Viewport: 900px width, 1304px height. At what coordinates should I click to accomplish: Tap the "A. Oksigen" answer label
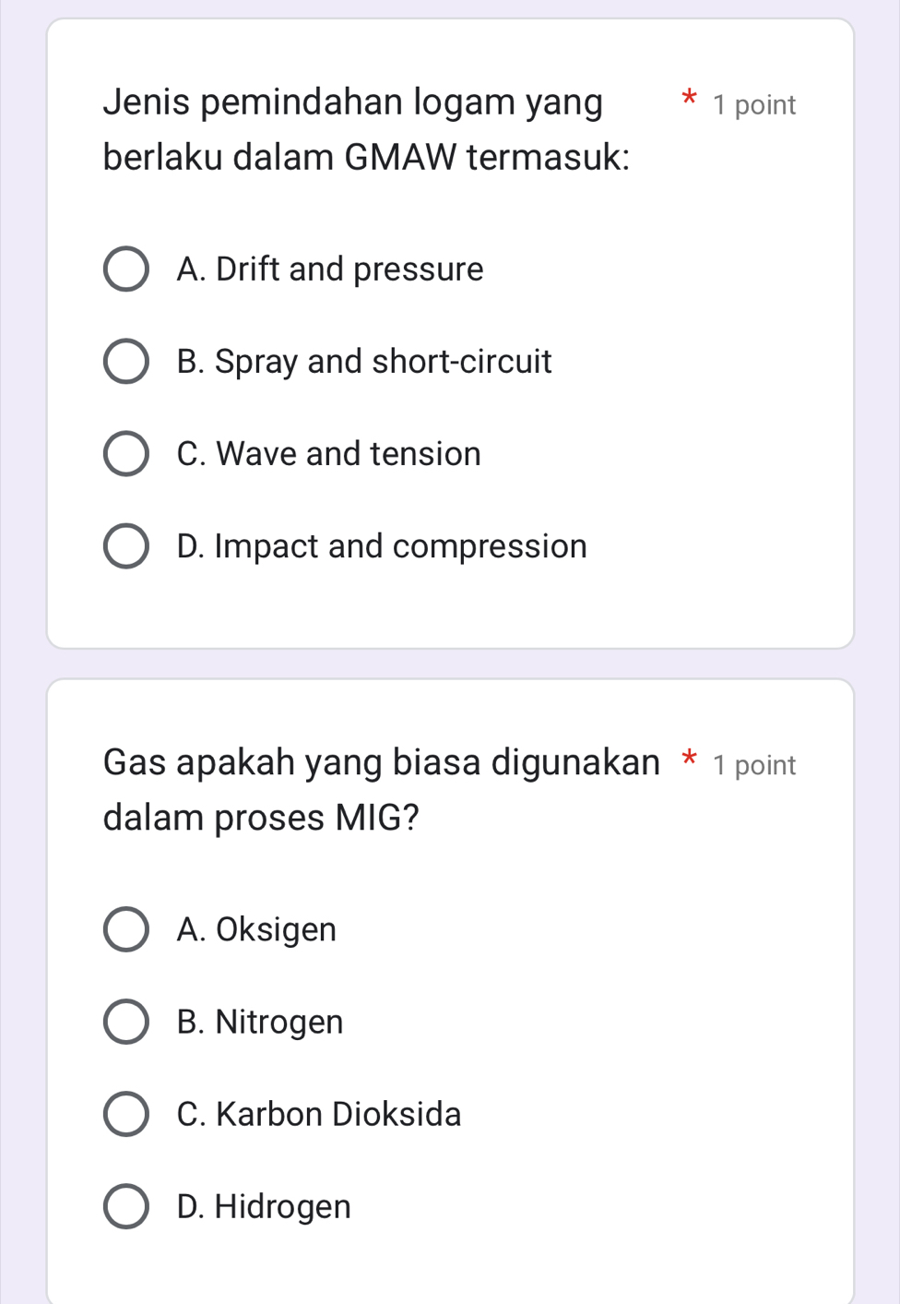(x=256, y=929)
